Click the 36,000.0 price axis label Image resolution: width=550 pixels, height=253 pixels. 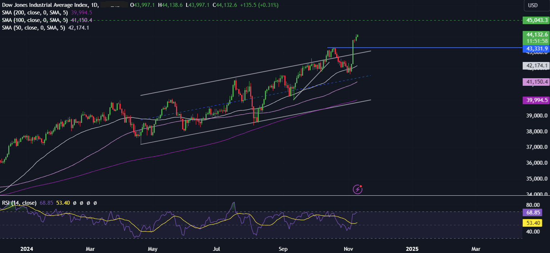coord(536,163)
